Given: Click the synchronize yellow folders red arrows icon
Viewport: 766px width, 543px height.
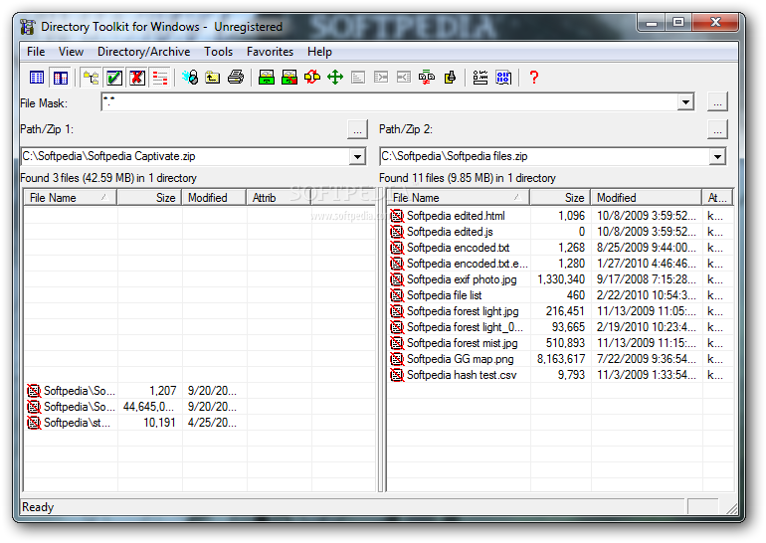Looking at the screenshot, I should [312, 78].
